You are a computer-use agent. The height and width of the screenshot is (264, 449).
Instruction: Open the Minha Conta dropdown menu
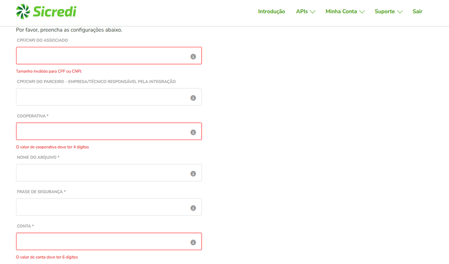[x=345, y=12]
